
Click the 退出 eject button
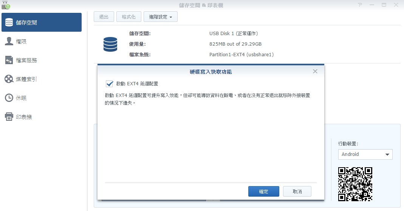[104, 17]
